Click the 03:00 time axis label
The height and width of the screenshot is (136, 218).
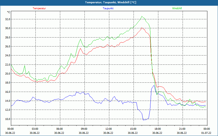(x=35, y=129)
